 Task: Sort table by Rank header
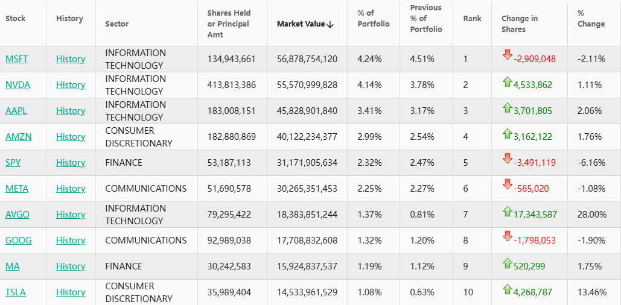[472, 18]
